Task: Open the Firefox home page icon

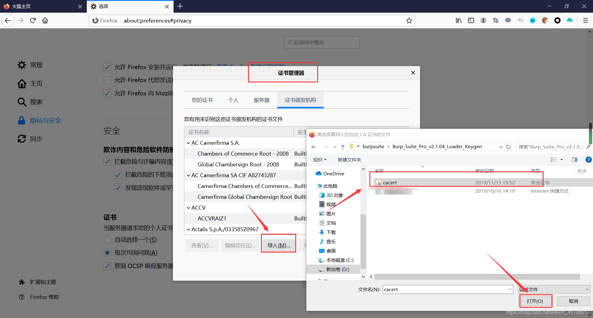Action: click(x=45, y=21)
